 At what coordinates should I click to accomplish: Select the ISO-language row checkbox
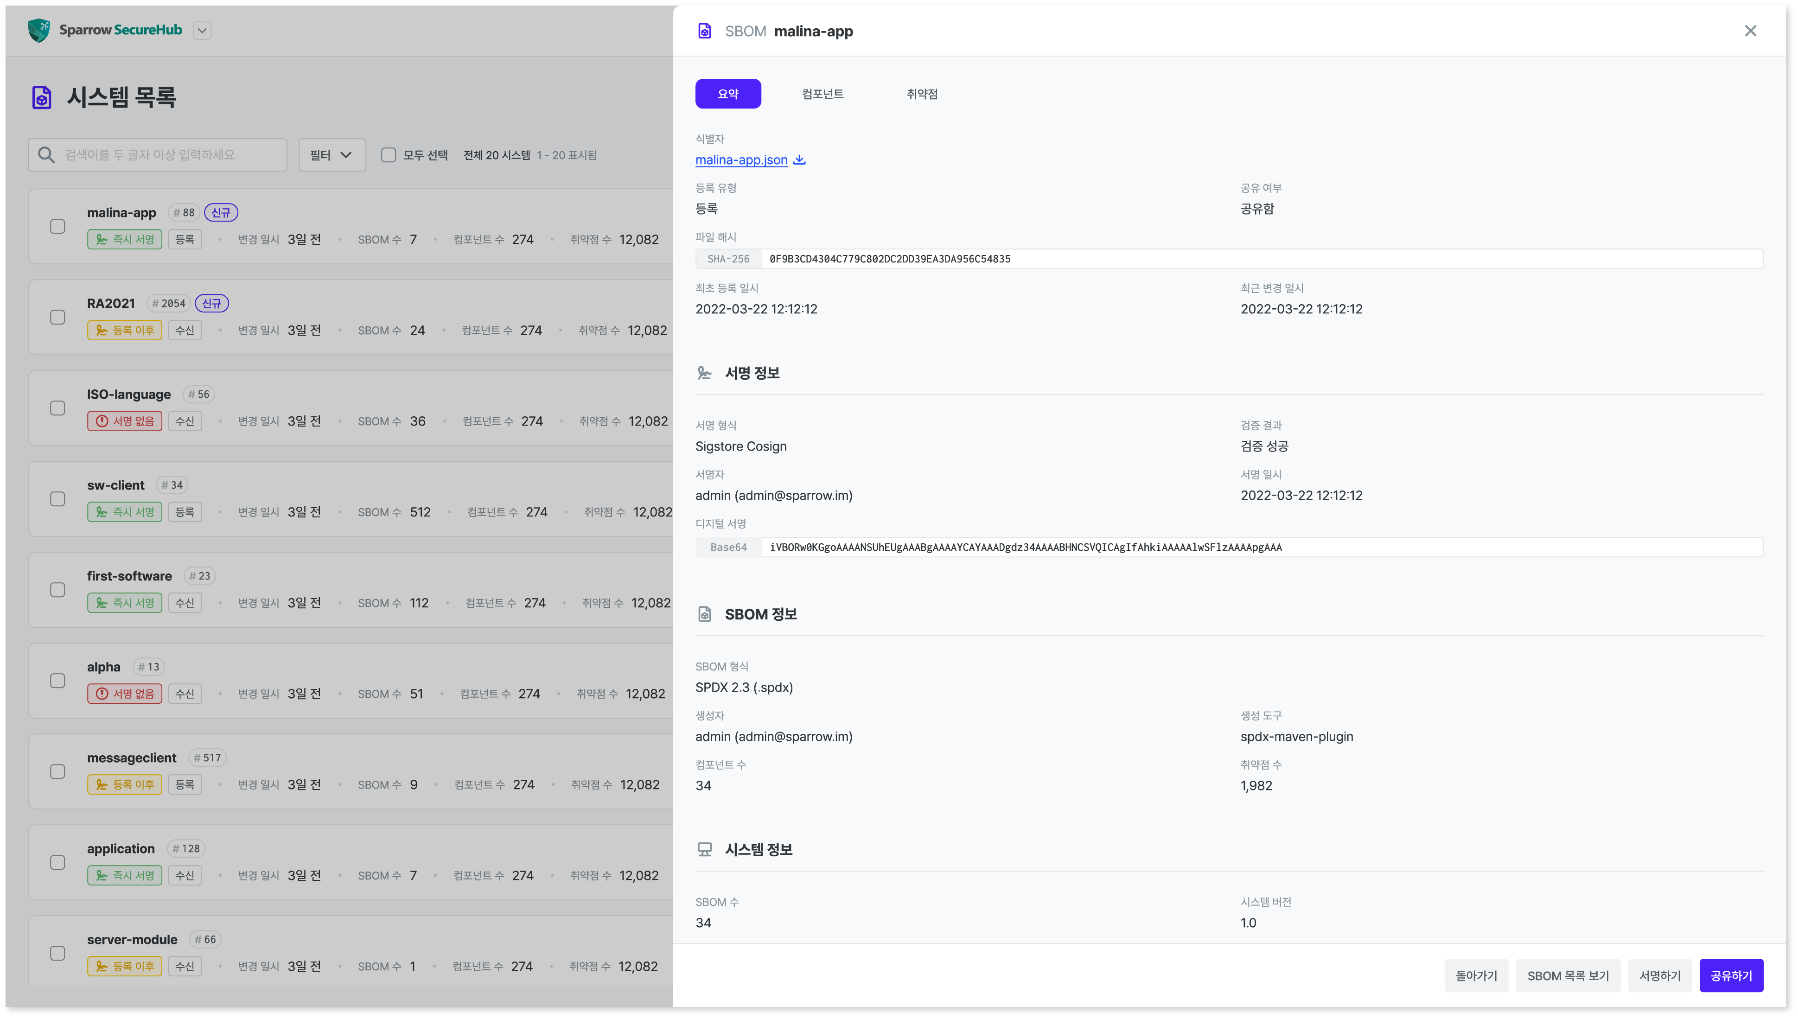[58, 408]
